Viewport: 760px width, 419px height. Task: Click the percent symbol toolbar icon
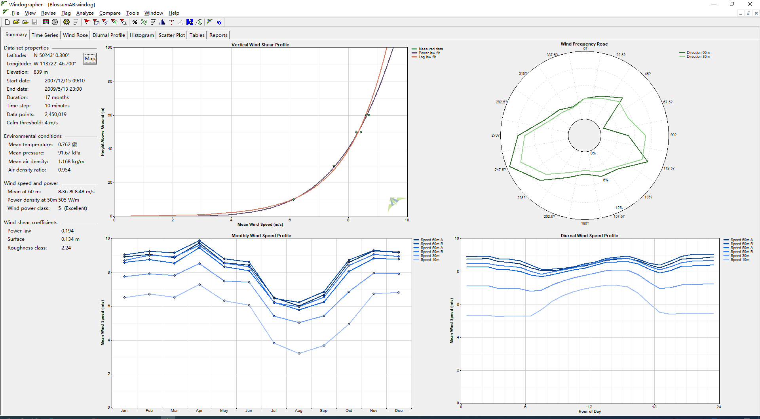[135, 22]
